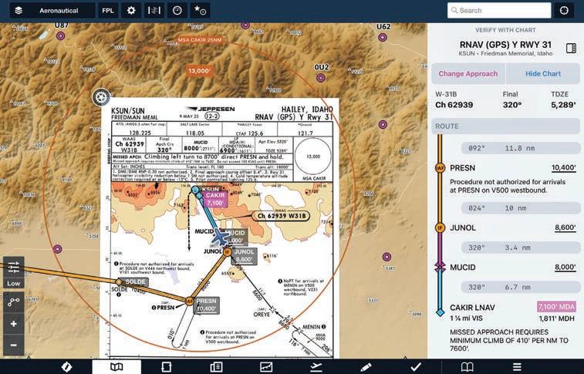The height and width of the screenshot is (374, 584).
Task: Tap the U87 airport marker
Action: point(60,36)
